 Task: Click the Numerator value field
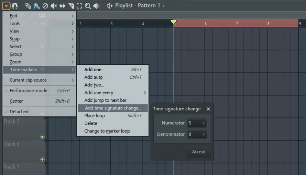(x=197, y=123)
